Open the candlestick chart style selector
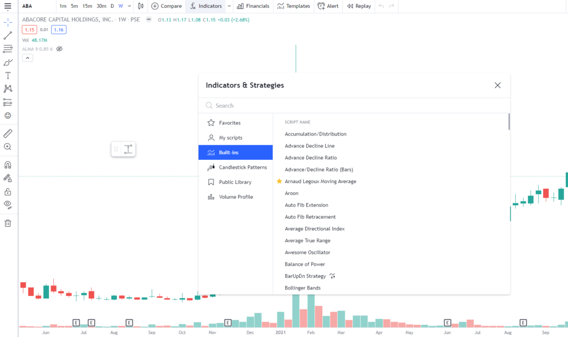This screenshot has width=568, height=337. (x=140, y=6)
